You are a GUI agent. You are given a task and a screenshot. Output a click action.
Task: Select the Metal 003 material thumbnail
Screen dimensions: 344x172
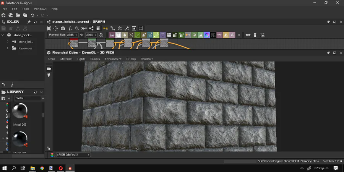pos(20,110)
